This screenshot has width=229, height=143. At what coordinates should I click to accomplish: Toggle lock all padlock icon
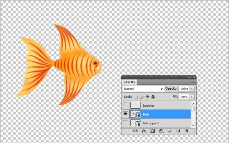point(153,97)
